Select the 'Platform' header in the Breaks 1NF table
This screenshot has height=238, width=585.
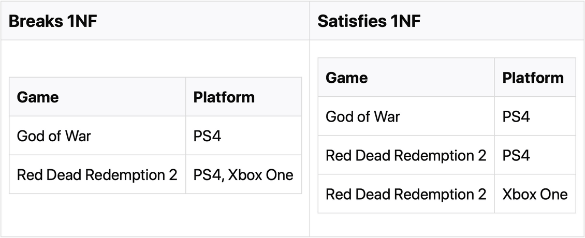coord(224,97)
